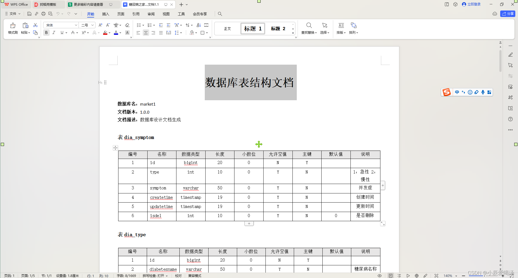Click the web layout globe icon
The image size is (518, 278).
[417, 276]
